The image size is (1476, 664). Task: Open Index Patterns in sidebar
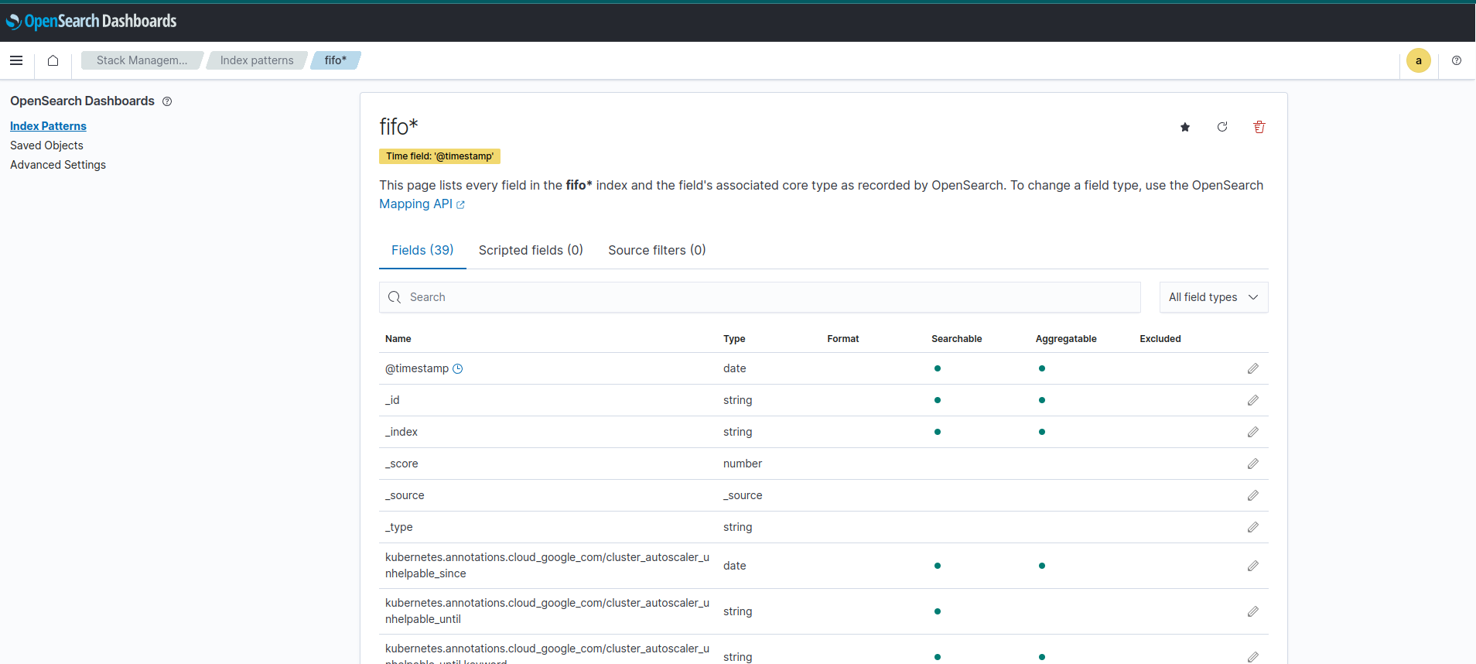[x=48, y=126]
